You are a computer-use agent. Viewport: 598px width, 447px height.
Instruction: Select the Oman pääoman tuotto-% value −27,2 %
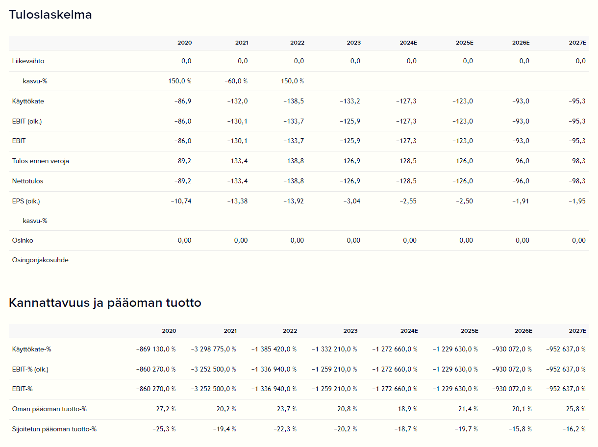point(164,409)
